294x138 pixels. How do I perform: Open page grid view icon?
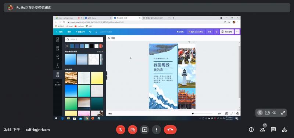(227, 113)
